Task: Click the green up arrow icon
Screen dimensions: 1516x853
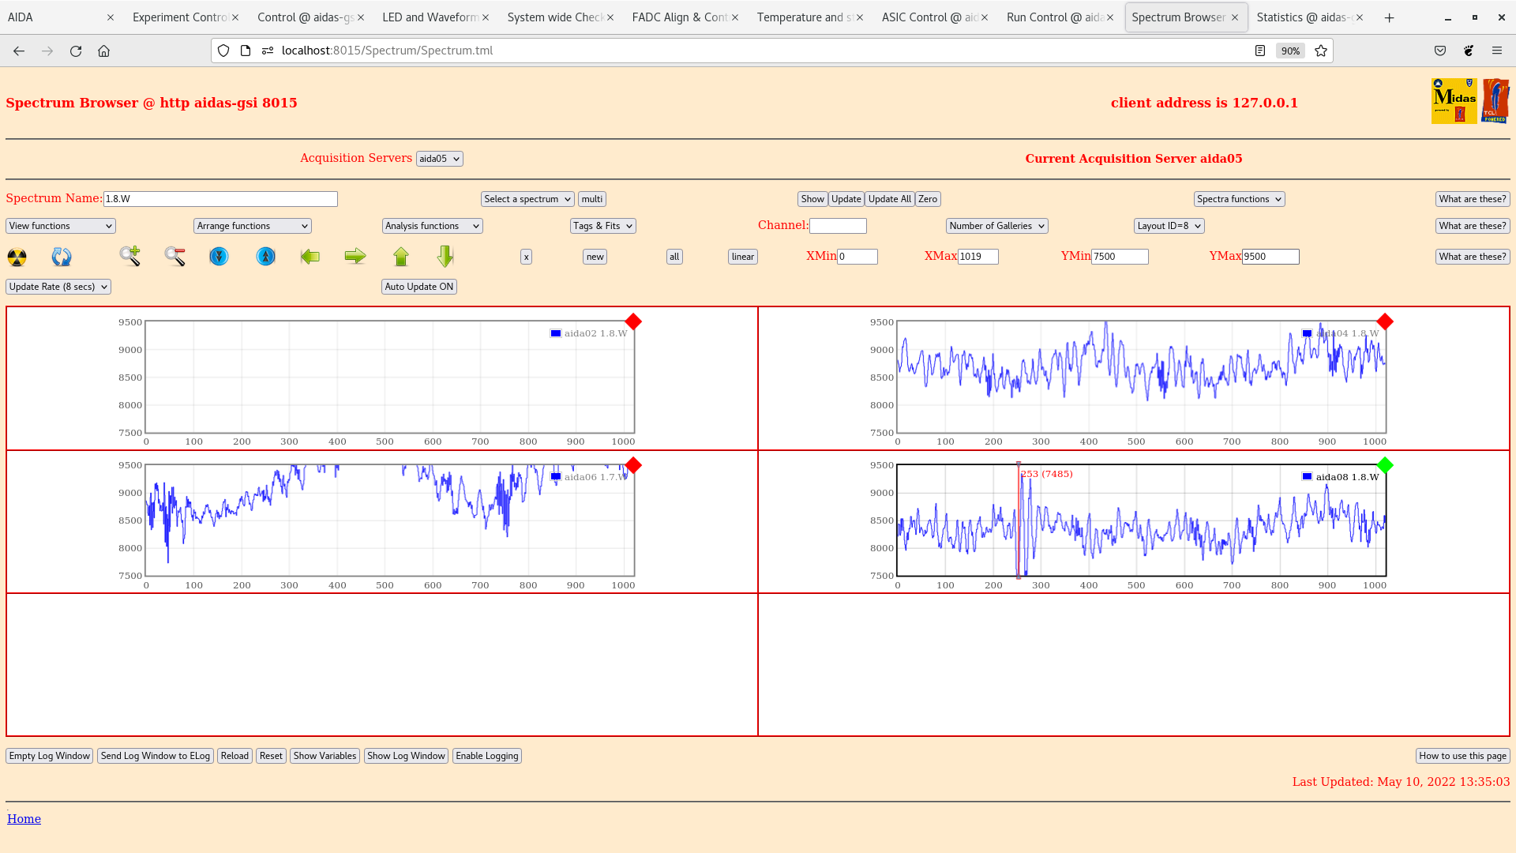Action: [x=401, y=256]
